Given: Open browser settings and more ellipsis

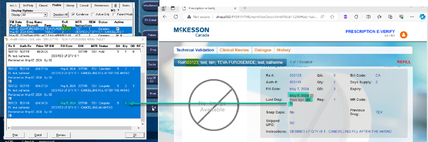Looking at the screenshot, I should click(x=411, y=16).
